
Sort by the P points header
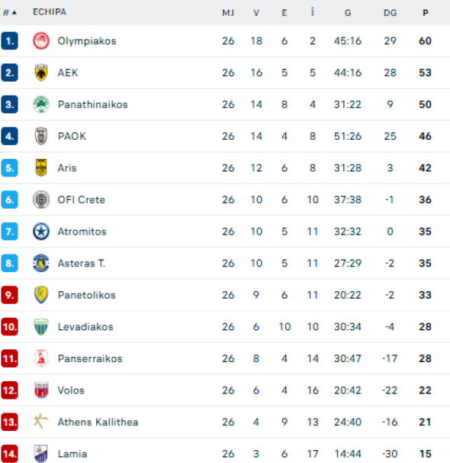[426, 13]
